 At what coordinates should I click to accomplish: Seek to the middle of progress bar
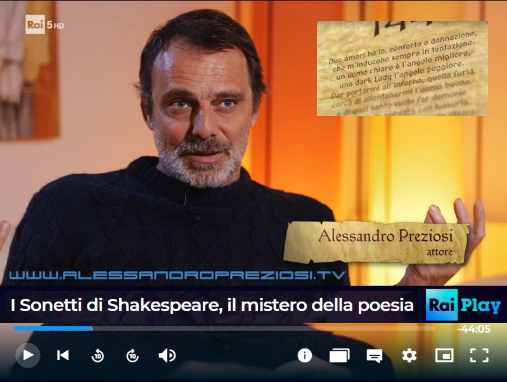coord(224,329)
